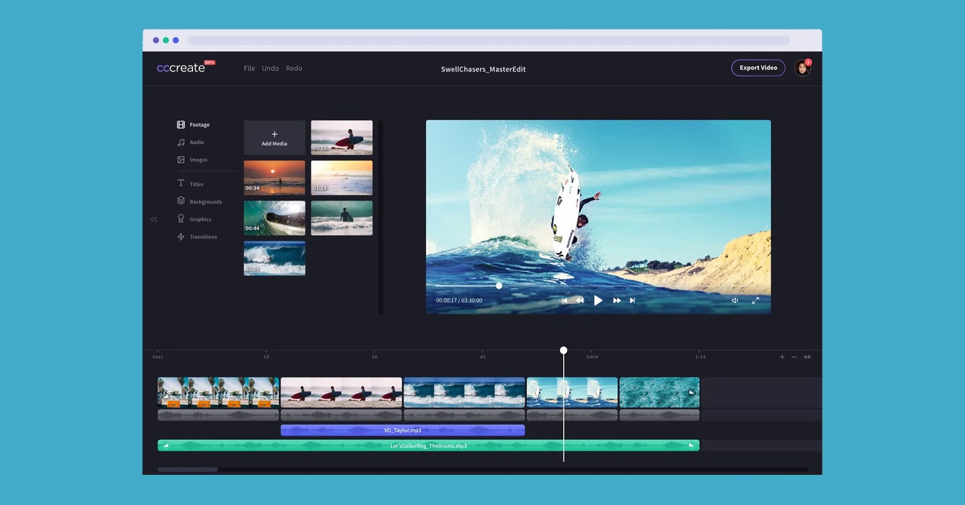Screen dimensions: 965x505
Task: Open the Backgrounds panel label
Action: [x=206, y=202]
